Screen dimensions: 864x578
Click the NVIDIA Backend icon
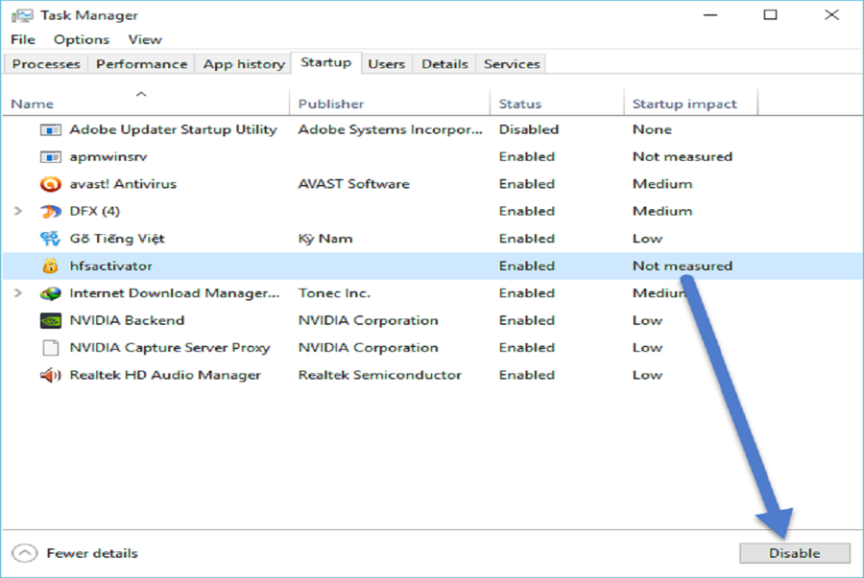click(x=51, y=320)
